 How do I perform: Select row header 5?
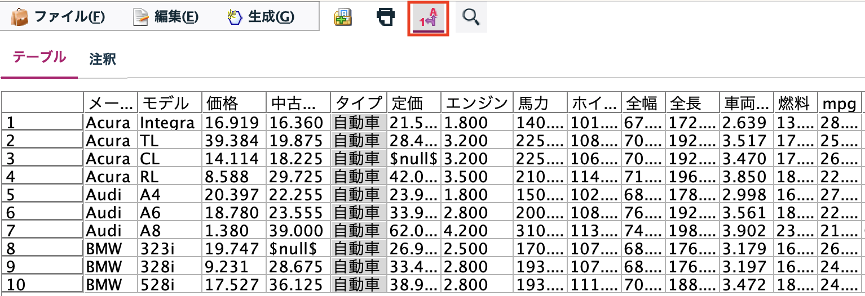[43, 194]
